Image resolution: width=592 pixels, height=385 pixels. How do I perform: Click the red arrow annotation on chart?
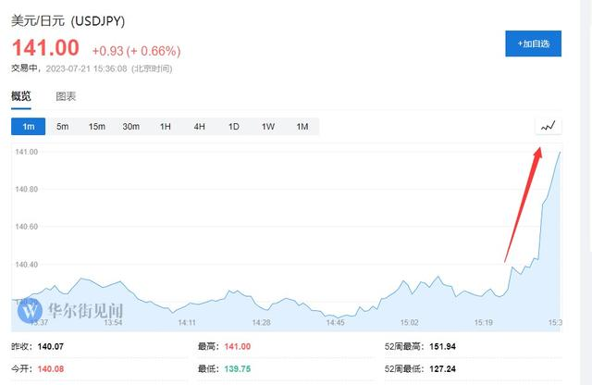click(524, 204)
